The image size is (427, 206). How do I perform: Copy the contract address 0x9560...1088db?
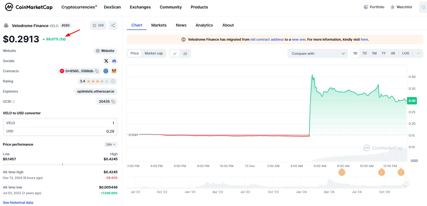(x=97, y=71)
